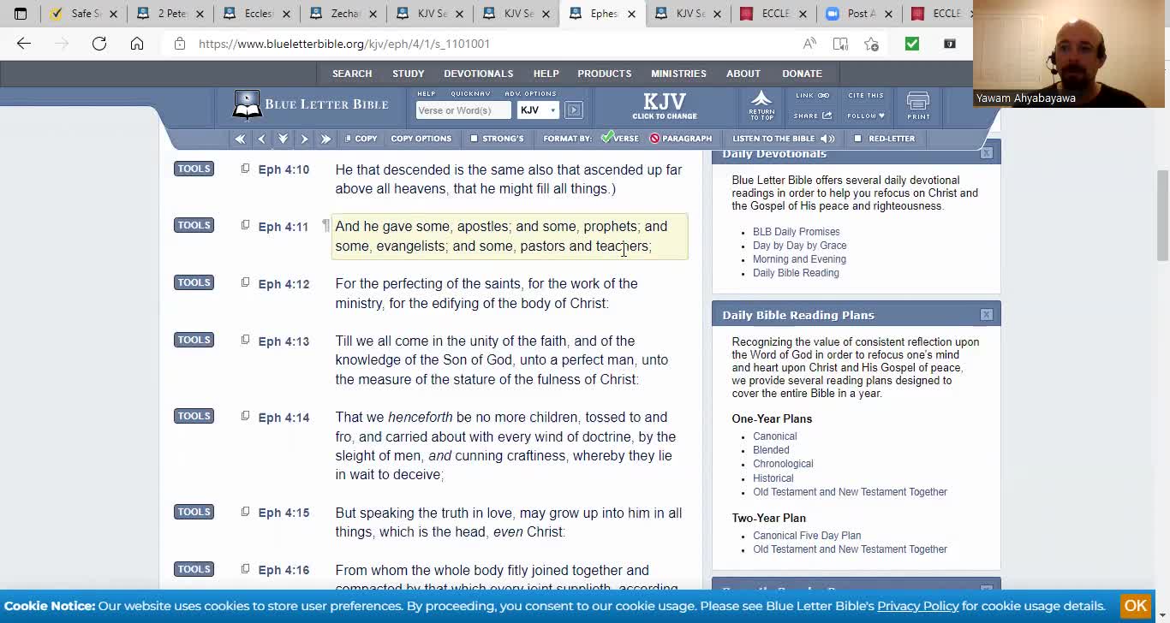Switch to the 2 Peter browser tab

pyautogui.click(x=171, y=14)
